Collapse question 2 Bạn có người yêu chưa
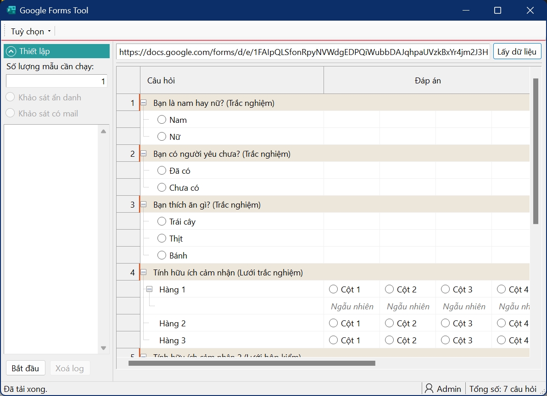The height and width of the screenshot is (396, 547). [x=143, y=154]
